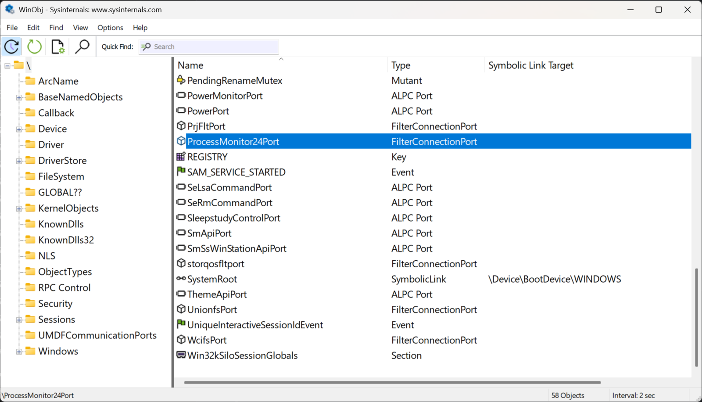Click the section icon beside Win32kSiloSessionGlobals
The height and width of the screenshot is (402, 702).
[181, 355]
